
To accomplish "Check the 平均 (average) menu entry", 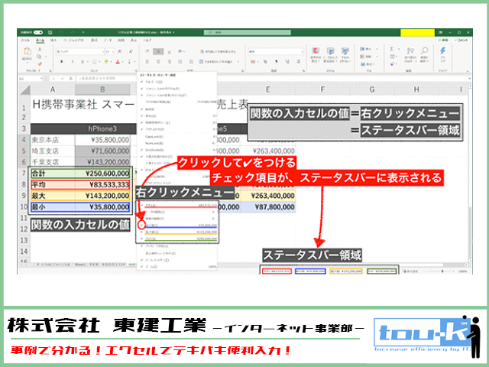I will (178, 206).
